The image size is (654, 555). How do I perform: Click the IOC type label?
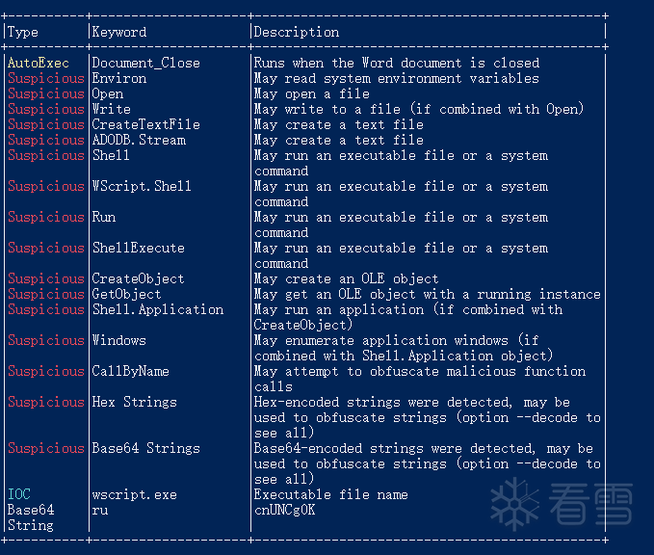[x=19, y=494]
